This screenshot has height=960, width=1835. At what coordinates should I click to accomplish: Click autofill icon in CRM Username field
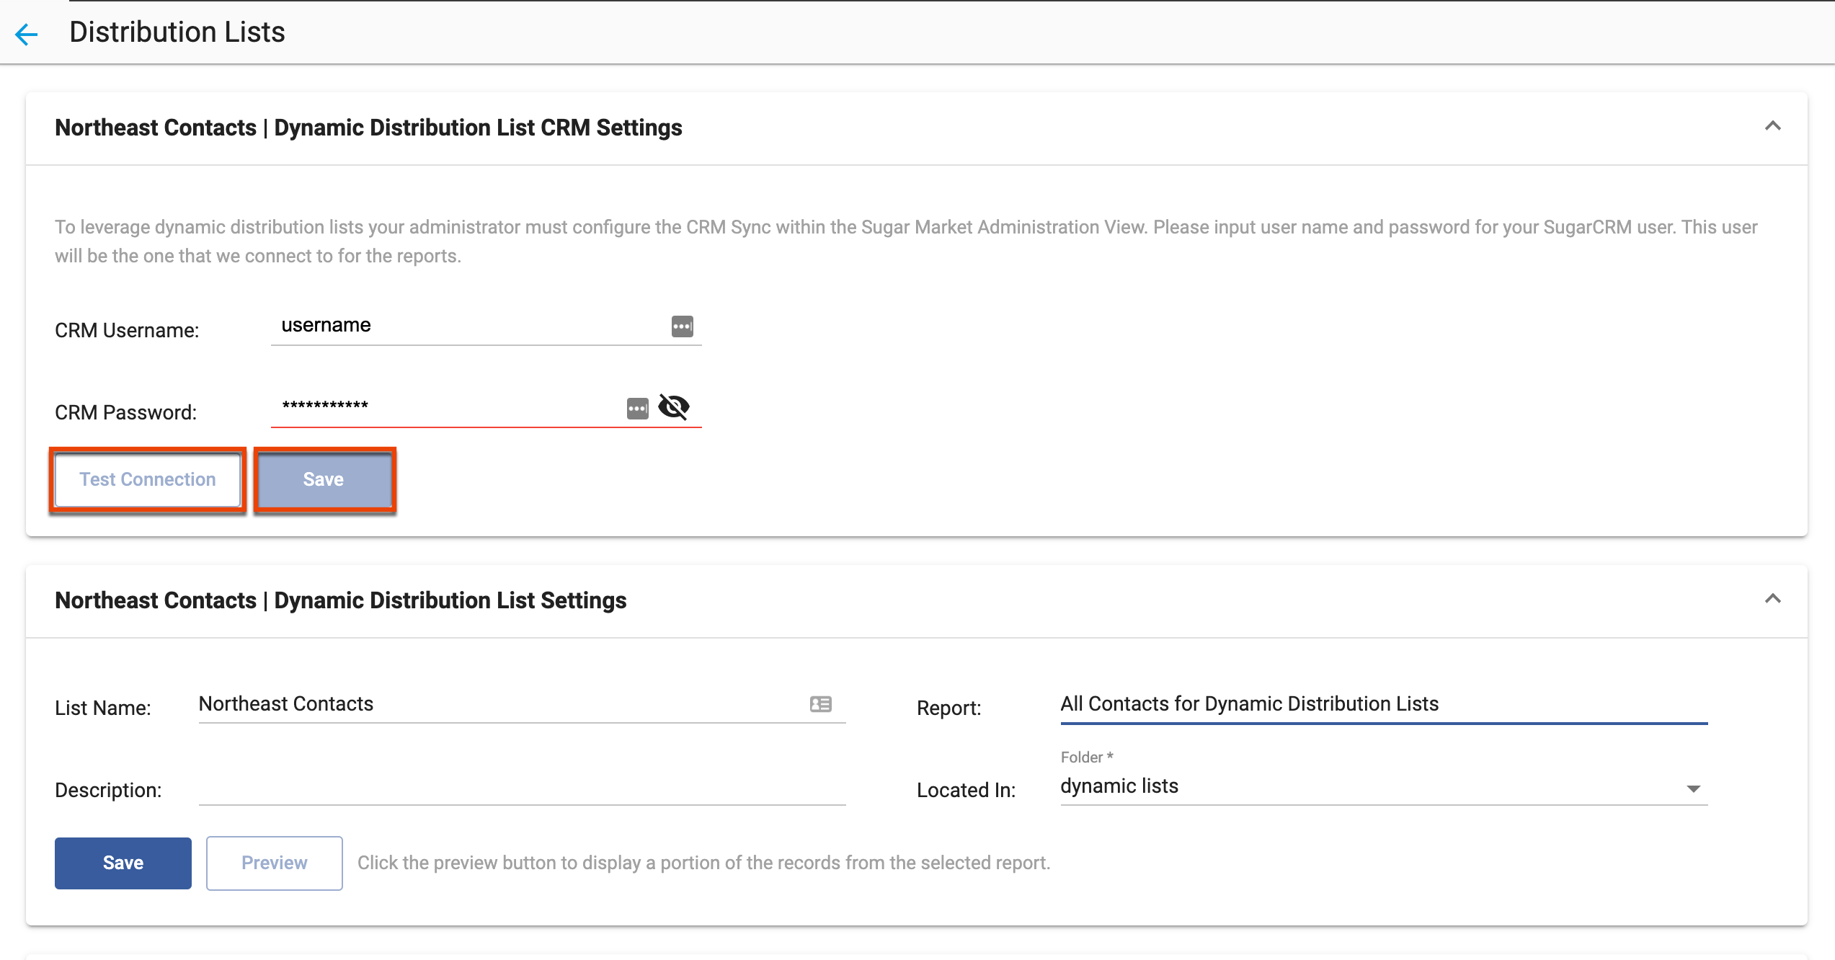(x=682, y=326)
